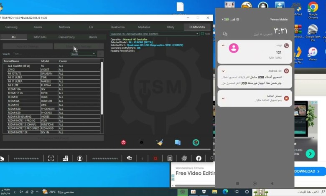The image size is (326, 196).
Task: Click the broom clean-log icon
Action: coord(159,142)
